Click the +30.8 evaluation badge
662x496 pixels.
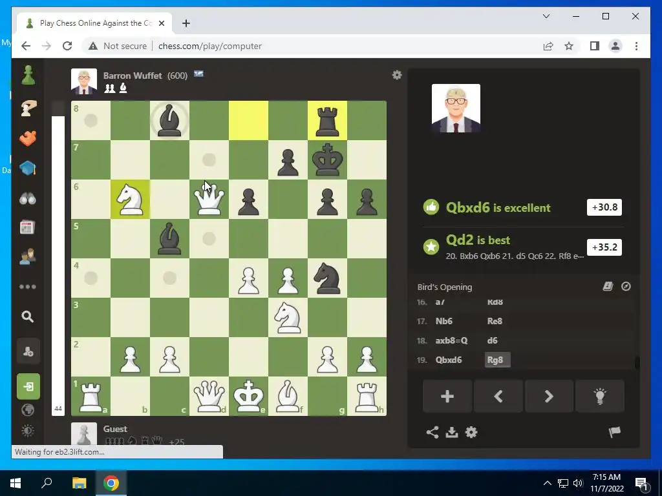pos(604,207)
